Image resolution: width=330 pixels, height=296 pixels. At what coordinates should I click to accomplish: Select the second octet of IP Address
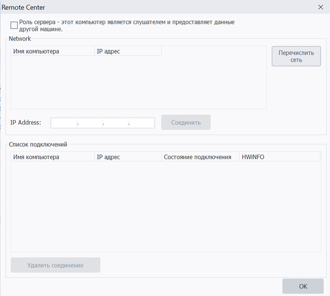[x=90, y=123]
